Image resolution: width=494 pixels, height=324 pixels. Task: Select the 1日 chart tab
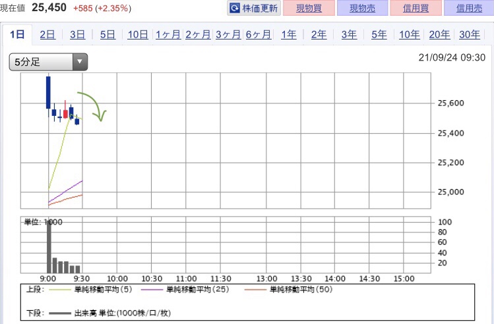point(17,34)
